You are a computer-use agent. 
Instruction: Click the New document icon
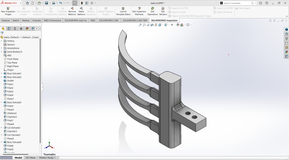coord(33,3)
